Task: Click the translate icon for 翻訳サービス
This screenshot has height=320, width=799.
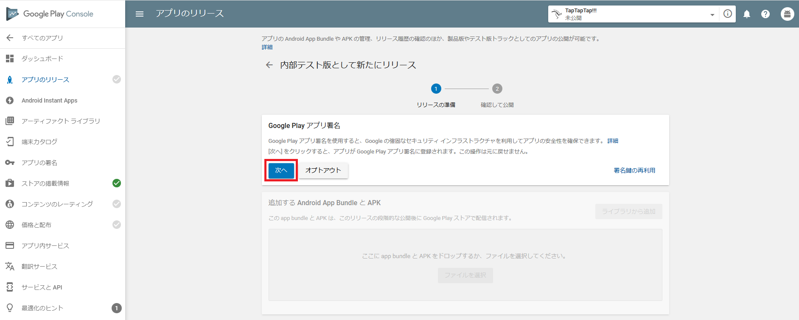Action: (x=10, y=266)
